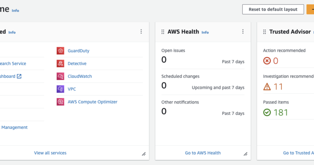Open the CloudWatch link
The image size is (314, 165).
(x=80, y=76)
